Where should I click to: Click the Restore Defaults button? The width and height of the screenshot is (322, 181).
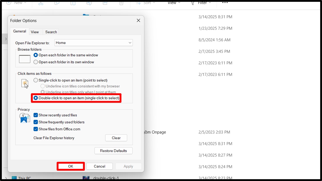click(114, 151)
